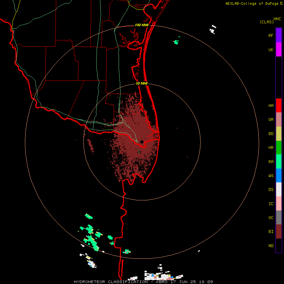Click the HR legend label

tap(271, 148)
